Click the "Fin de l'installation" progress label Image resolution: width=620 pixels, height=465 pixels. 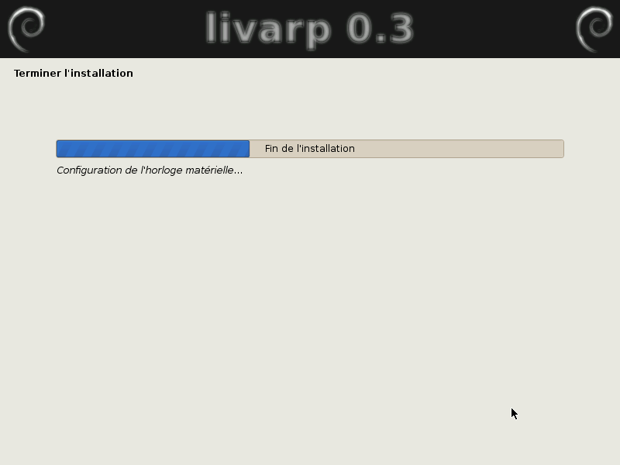[x=309, y=149]
